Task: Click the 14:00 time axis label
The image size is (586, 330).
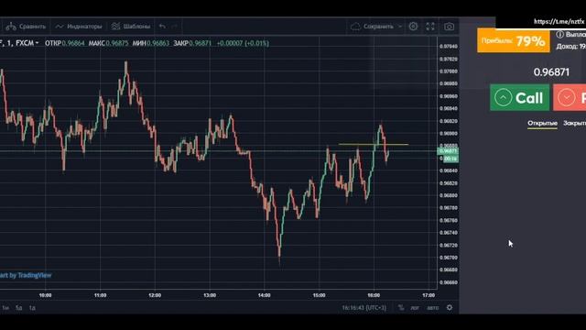Action: (265, 295)
